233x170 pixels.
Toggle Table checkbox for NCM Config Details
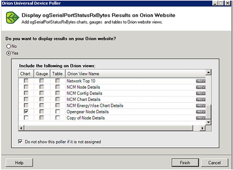58,93
